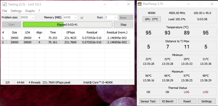The image size is (218, 106).
Task: Click the Intel Core i5-4690K status text
Action: 98,82
